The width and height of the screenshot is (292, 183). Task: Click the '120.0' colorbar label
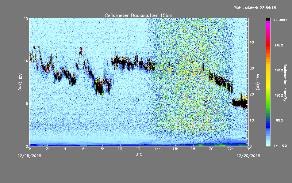[279, 96]
